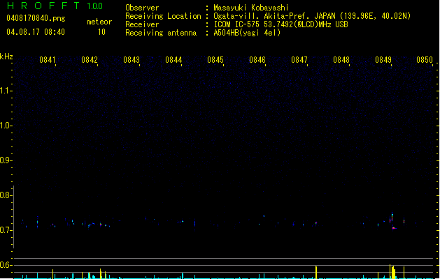
Task: Click the 0848 time marker
Action: [341, 60]
